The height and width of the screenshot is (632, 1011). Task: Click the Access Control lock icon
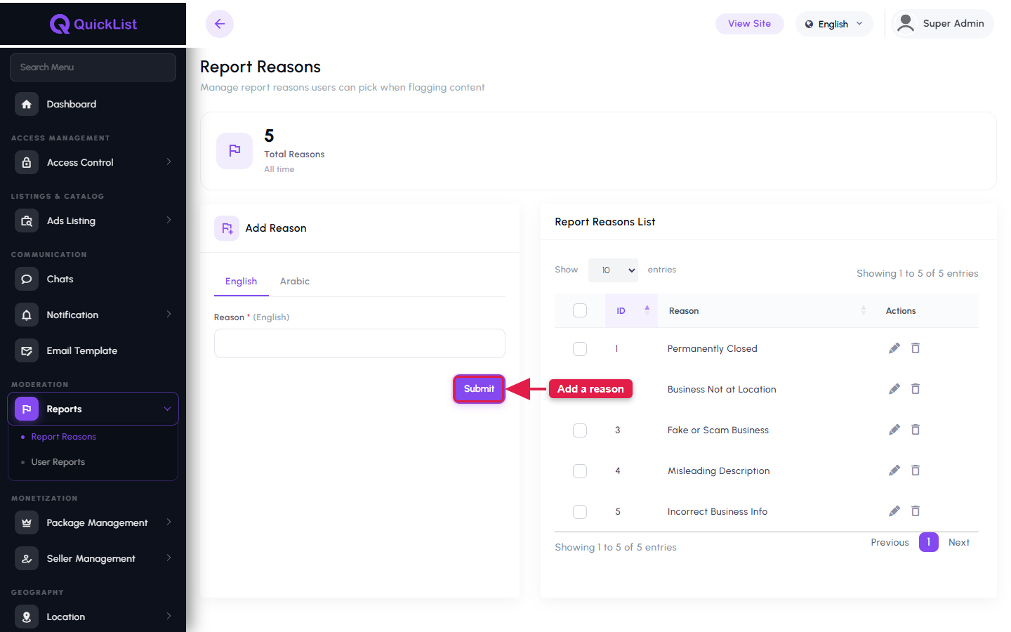(x=27, y=162)
